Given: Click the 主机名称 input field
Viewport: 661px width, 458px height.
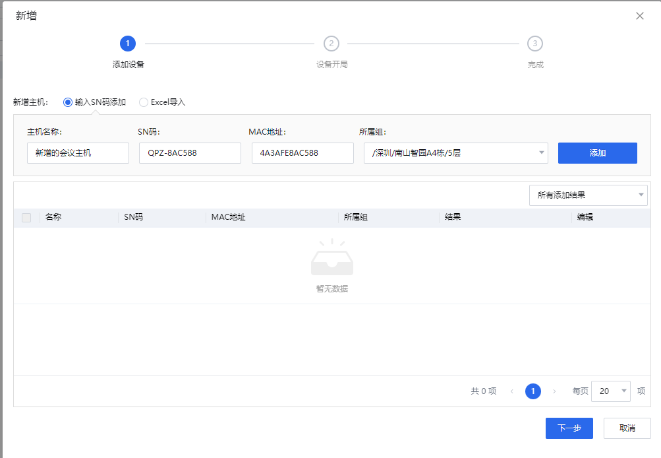Looking at the screenshot, I should coord(78,153).
